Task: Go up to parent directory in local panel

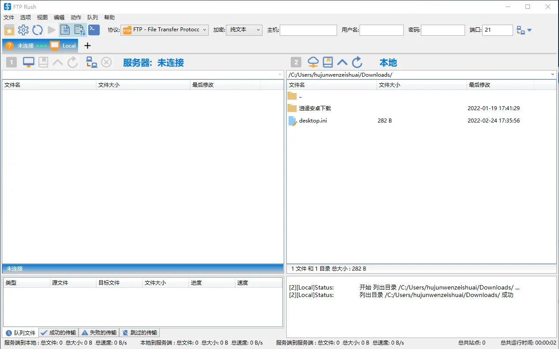Action: pos(342,62)
